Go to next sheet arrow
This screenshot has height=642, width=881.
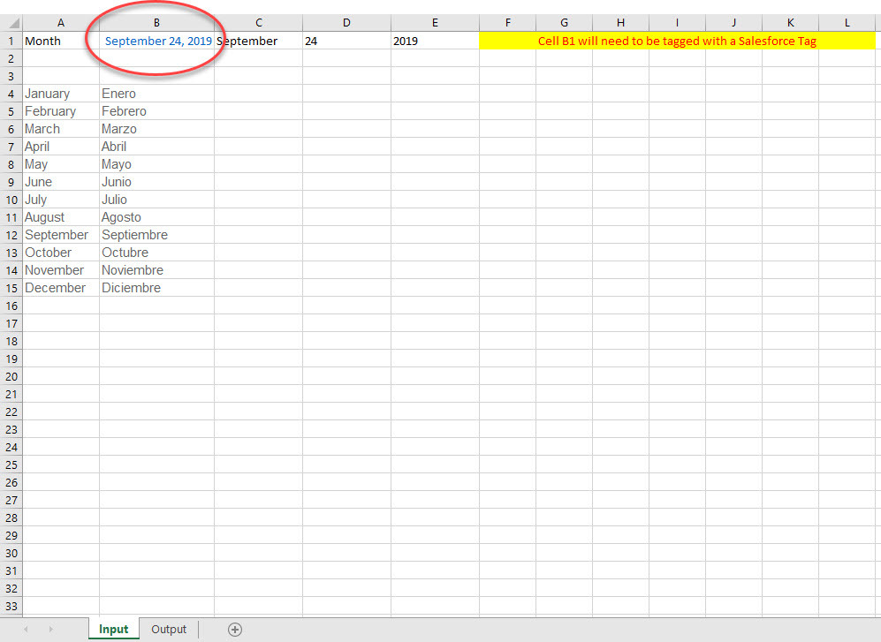click(x=50, y=629)
